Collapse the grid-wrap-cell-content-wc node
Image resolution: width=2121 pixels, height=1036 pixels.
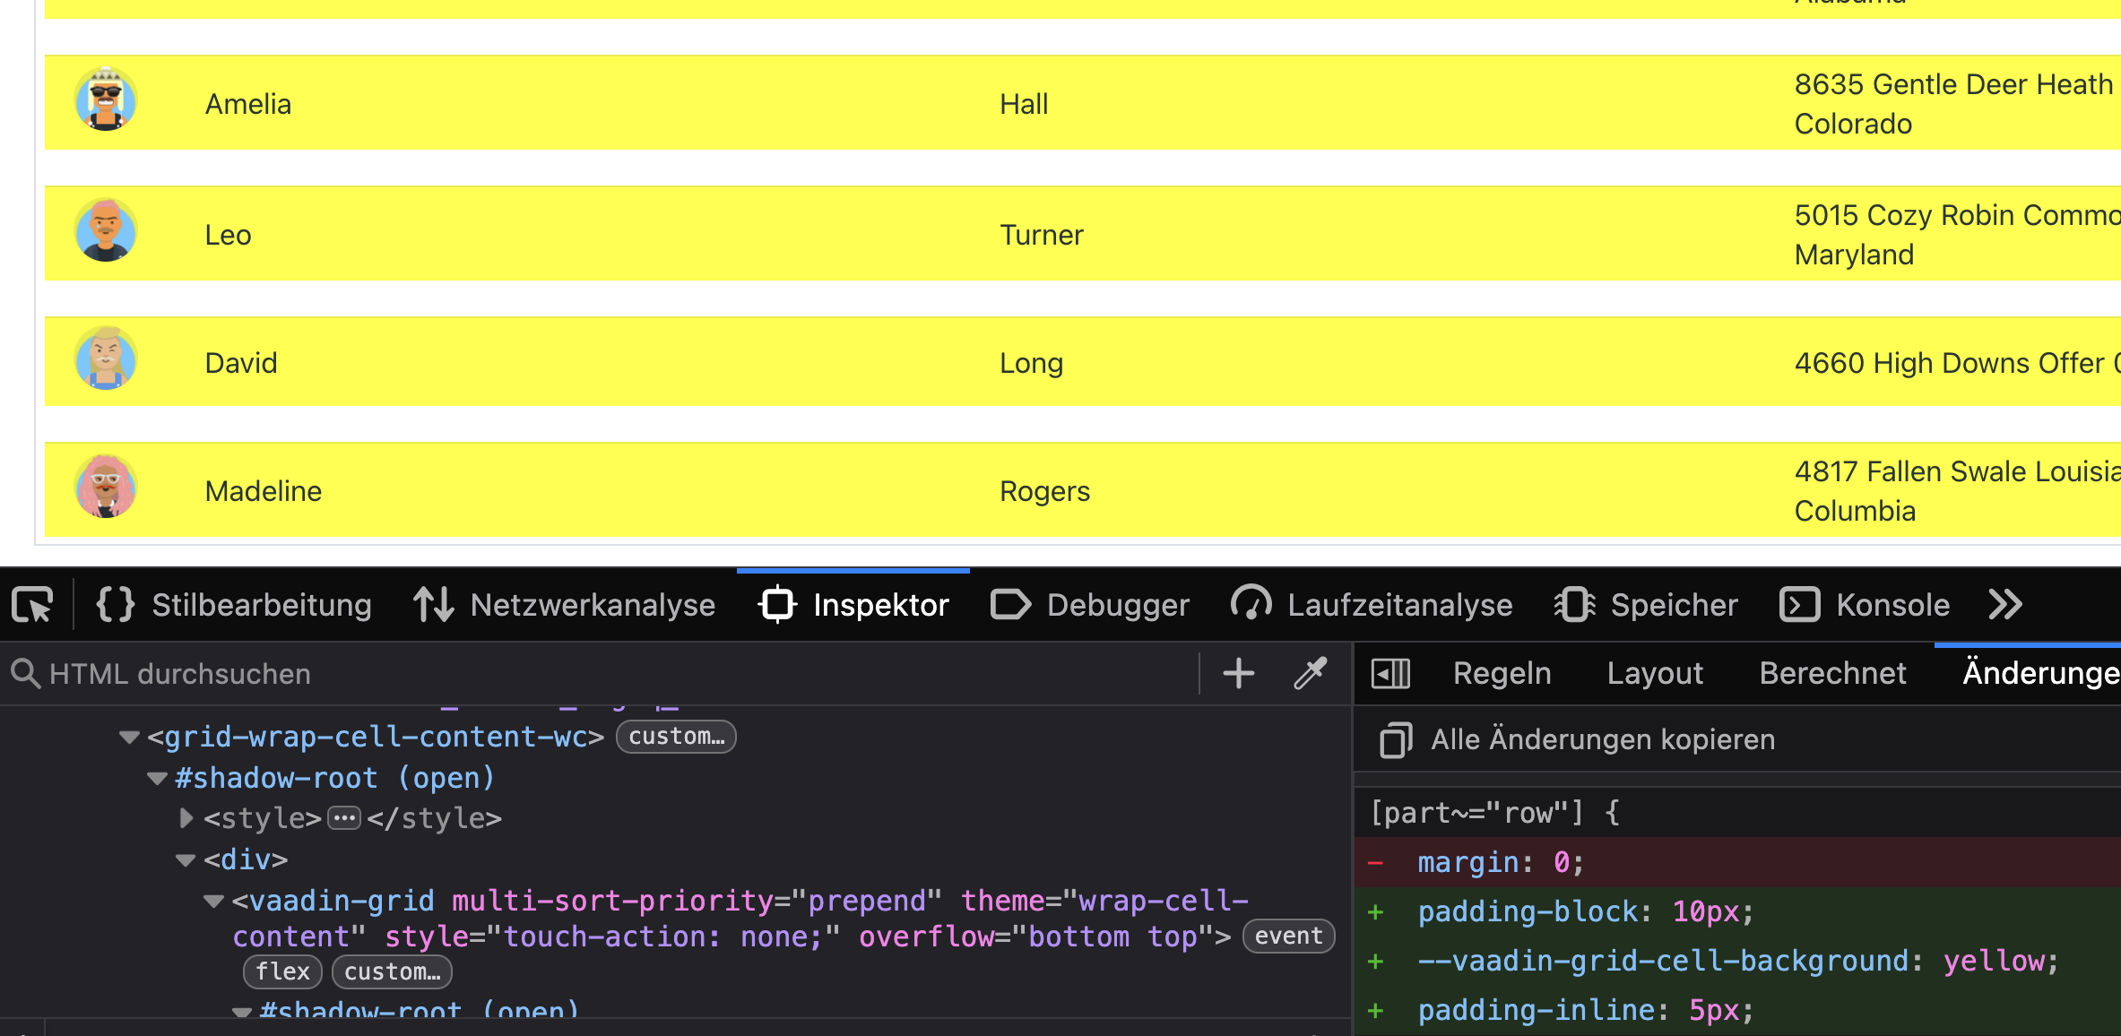129,737
